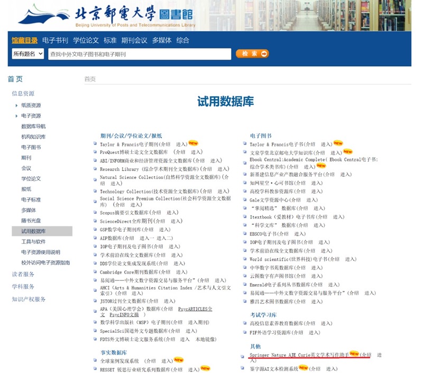This screenshot has width=423, height=373.
Task: Click 介绍 for Gale文学资源中心
Action: pos(296,200)
